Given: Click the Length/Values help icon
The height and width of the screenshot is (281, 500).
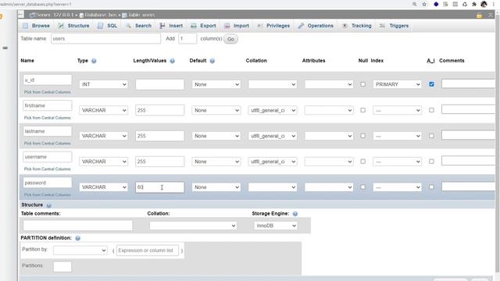Looking at the screenshot, I should click(x=172, y=61).
